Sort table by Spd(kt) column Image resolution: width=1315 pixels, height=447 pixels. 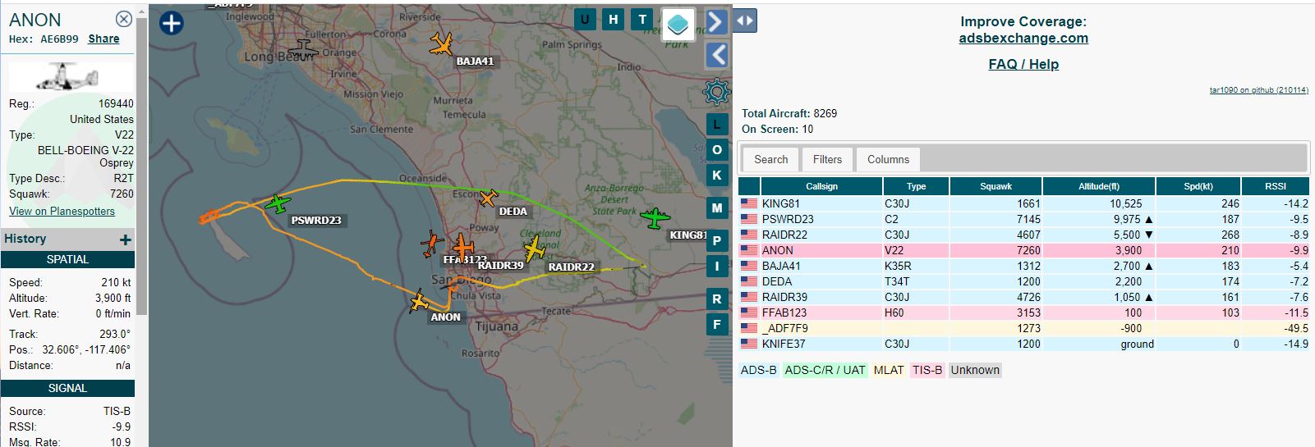click(x=1198, y=186)
